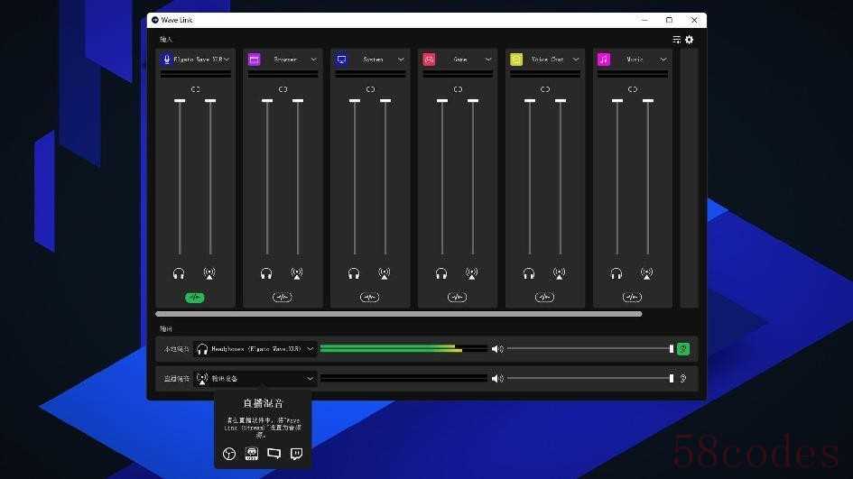Click the purple Browser channel icon
The width and height of the screenshot is (853, 479).
tap(254, 60)
